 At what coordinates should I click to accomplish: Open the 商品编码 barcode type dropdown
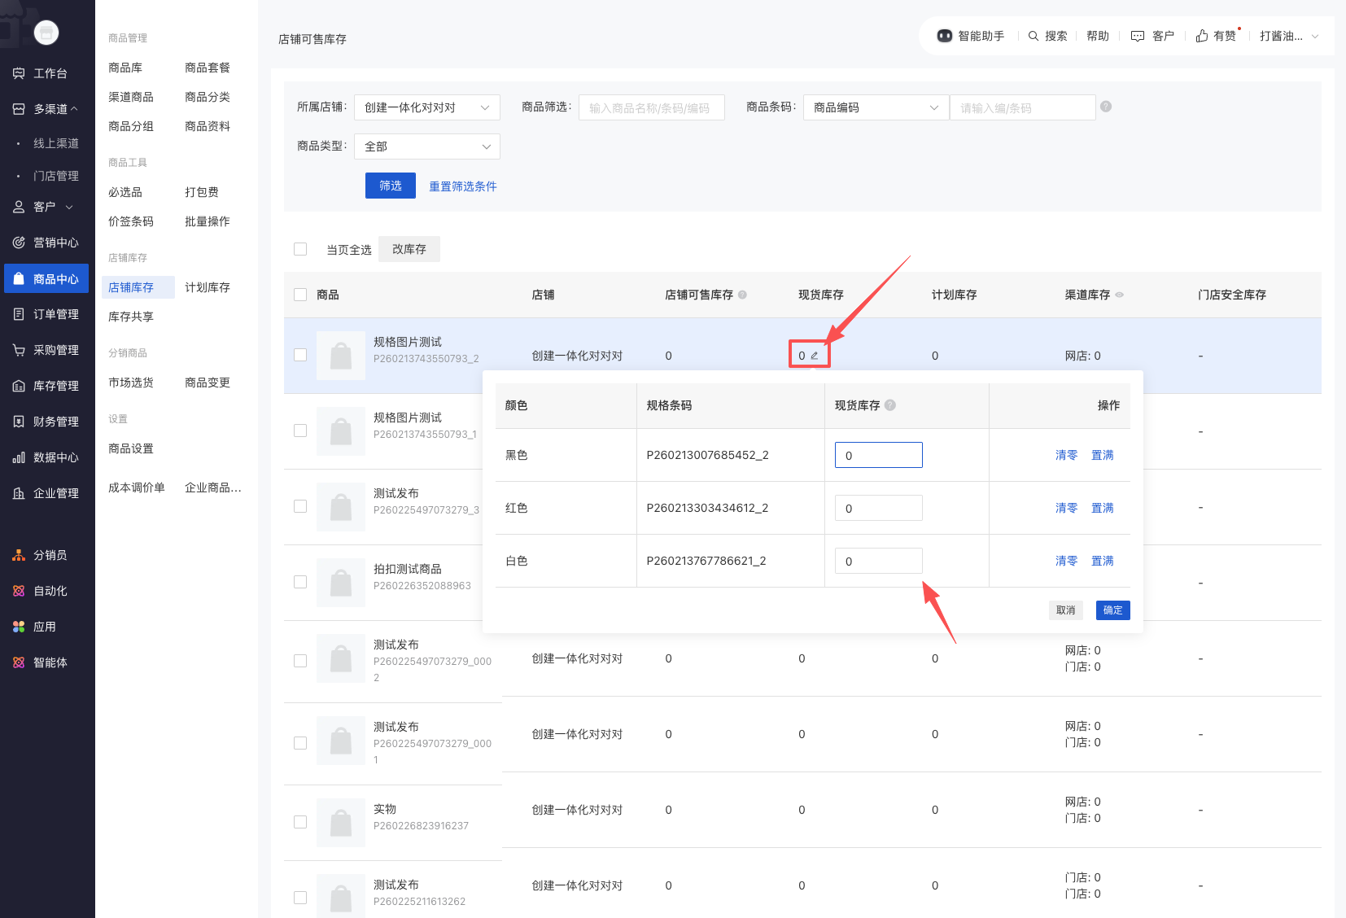pyautogui.click(x=876, y=107)
